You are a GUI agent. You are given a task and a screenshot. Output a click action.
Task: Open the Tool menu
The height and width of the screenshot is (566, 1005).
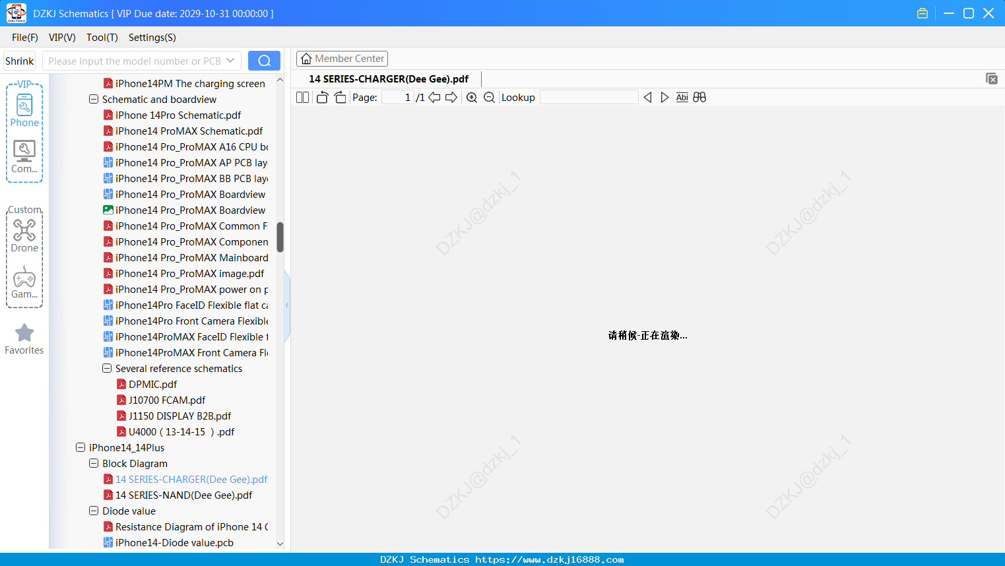(102, 38)
